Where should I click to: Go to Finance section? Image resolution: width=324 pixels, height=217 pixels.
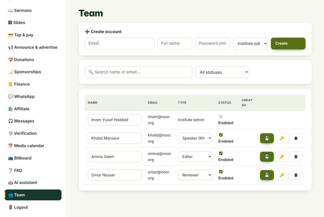(33, 84)
